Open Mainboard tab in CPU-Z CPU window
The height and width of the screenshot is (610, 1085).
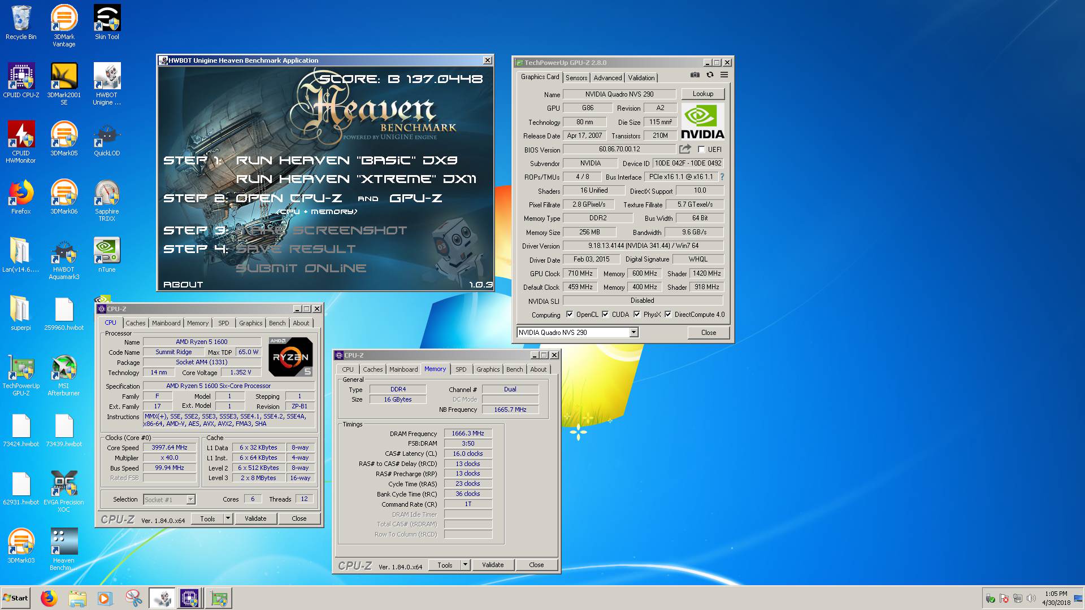pos(166,323)
